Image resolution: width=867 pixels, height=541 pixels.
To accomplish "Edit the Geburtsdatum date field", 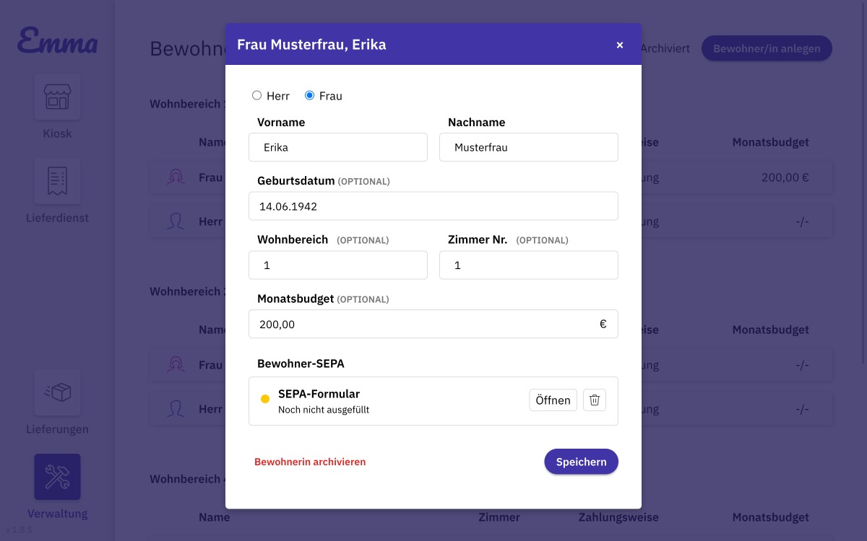I will [433, 206].
